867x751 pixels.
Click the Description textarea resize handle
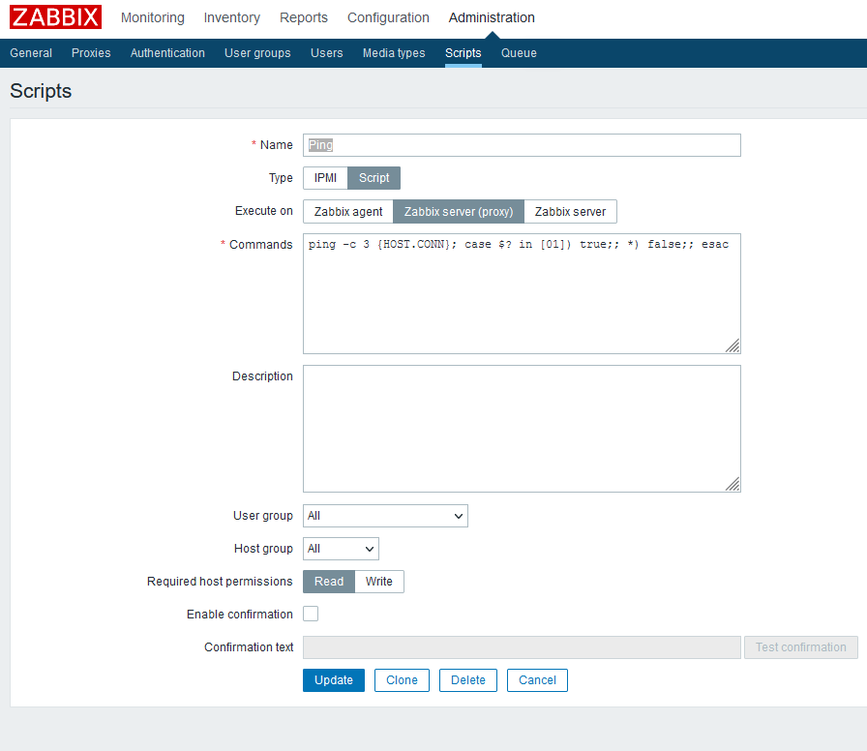coord(733,485)
